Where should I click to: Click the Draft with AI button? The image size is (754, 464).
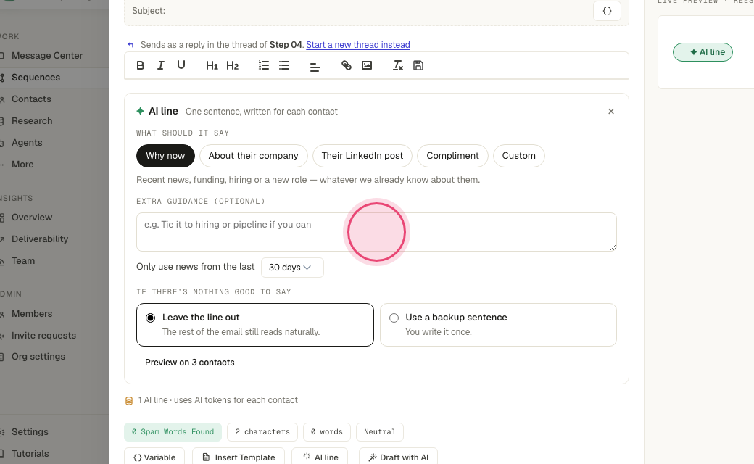[399, 457]
